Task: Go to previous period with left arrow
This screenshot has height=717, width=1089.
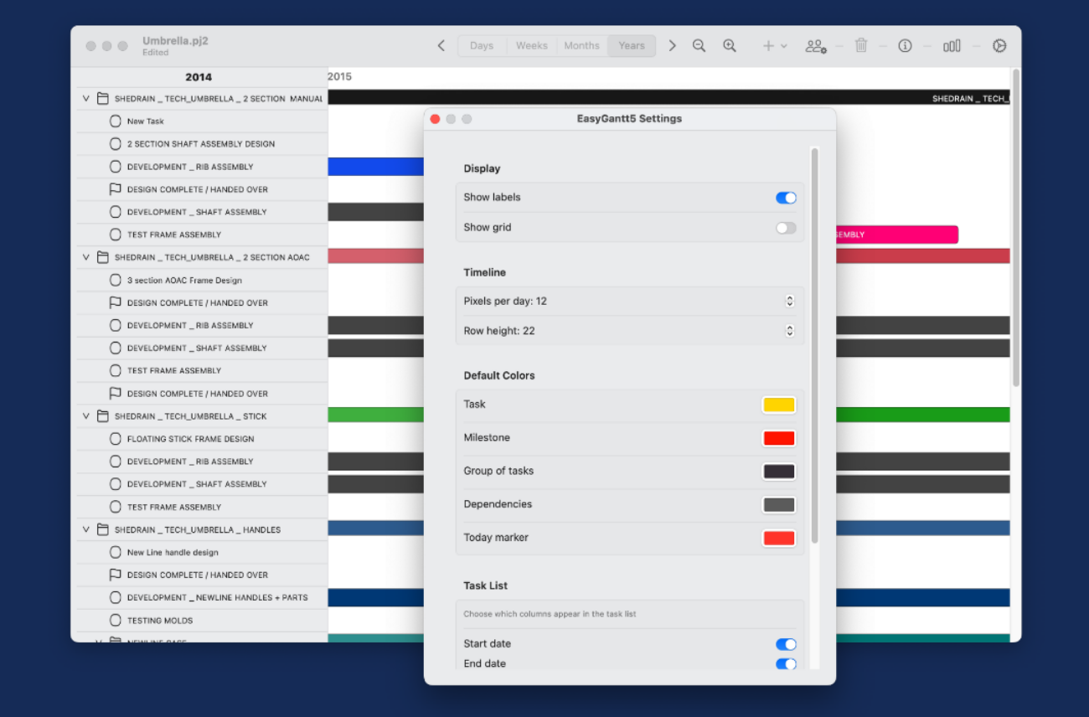Action: point(441,46)
